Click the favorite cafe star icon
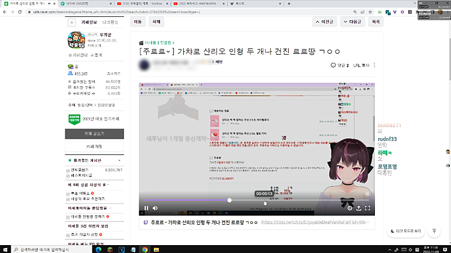 (x=72, y=22)
